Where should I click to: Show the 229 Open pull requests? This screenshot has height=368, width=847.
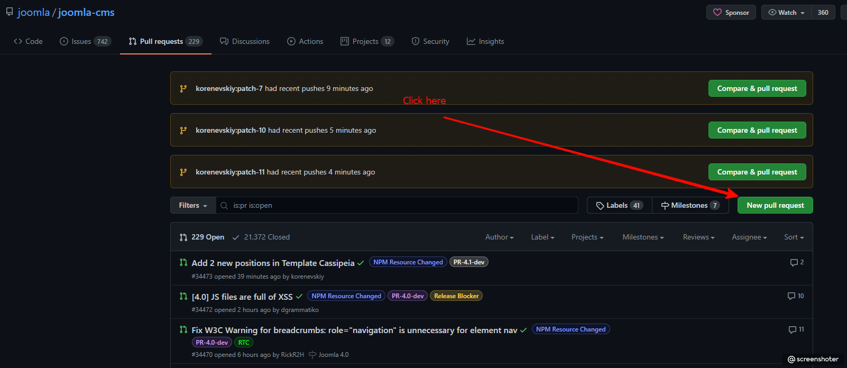[202, 237]
